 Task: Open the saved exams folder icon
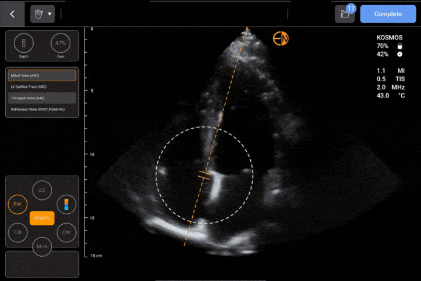[x=344, y=14]
